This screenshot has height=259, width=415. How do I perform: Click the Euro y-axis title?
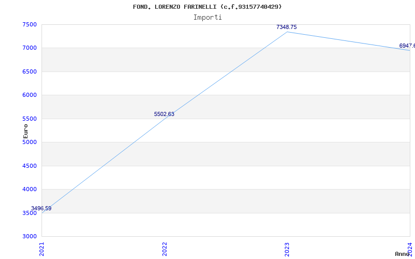(x=25, y=132)
